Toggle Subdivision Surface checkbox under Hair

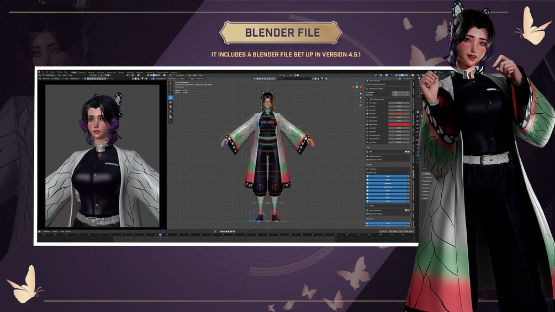367,160
